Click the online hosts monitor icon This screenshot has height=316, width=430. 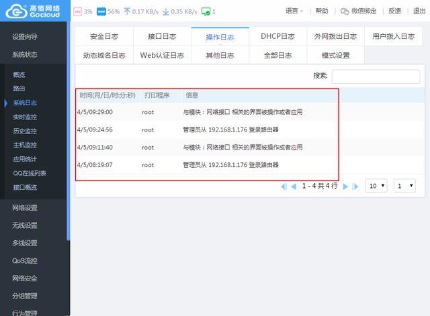coord(206,11)
